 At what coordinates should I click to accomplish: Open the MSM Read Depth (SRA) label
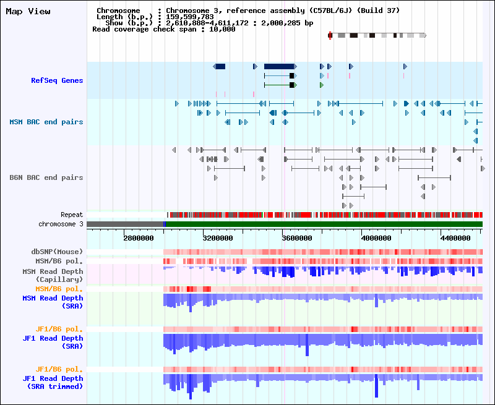pos(53,302)
